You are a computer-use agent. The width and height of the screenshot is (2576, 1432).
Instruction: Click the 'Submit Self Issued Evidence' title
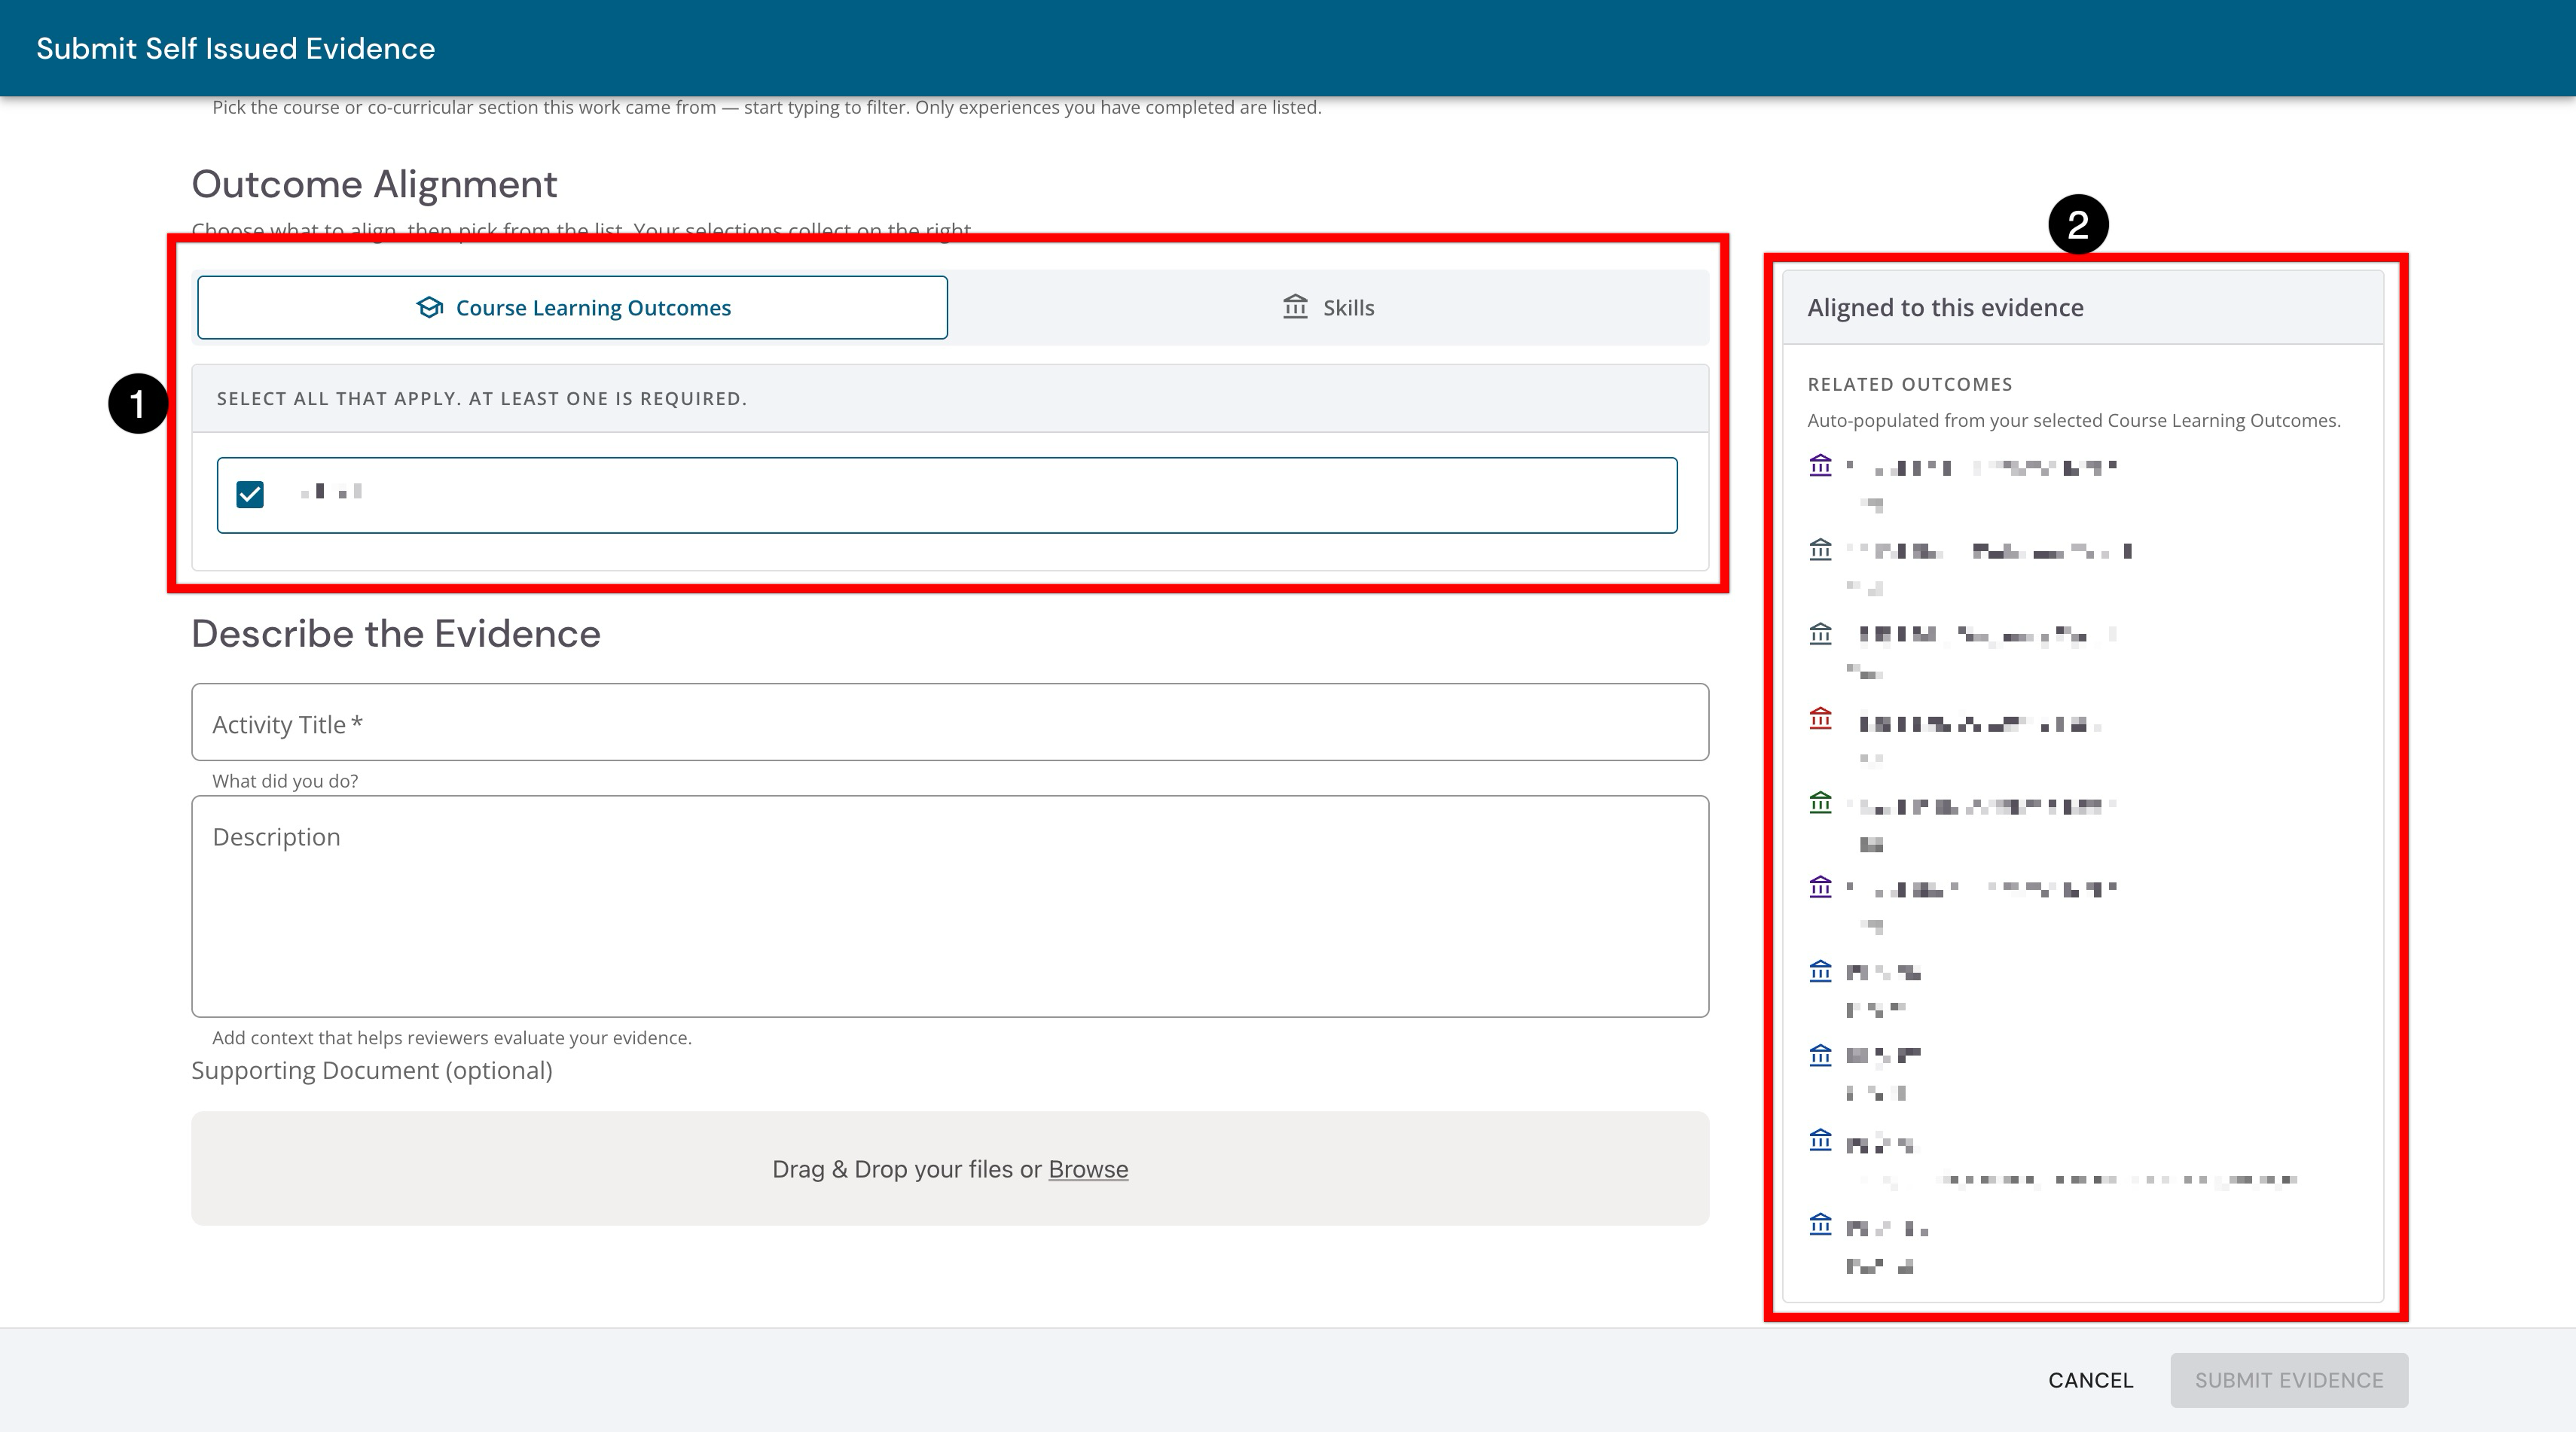(236, 48)
